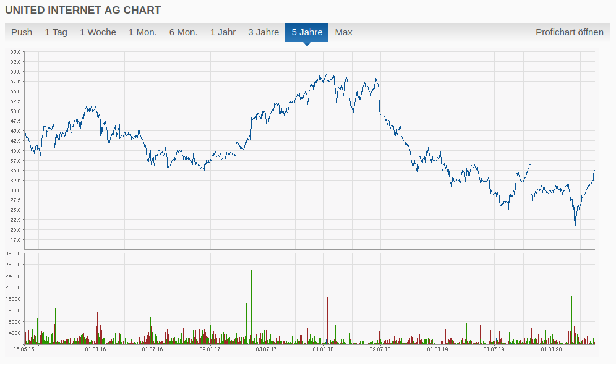Click the 15.05.15 start date label

pos(24,349)
